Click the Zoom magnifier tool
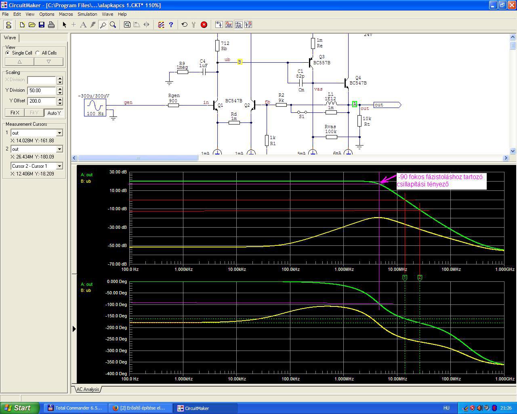This screenshot has height=414, width=517. tap(113, 25)
